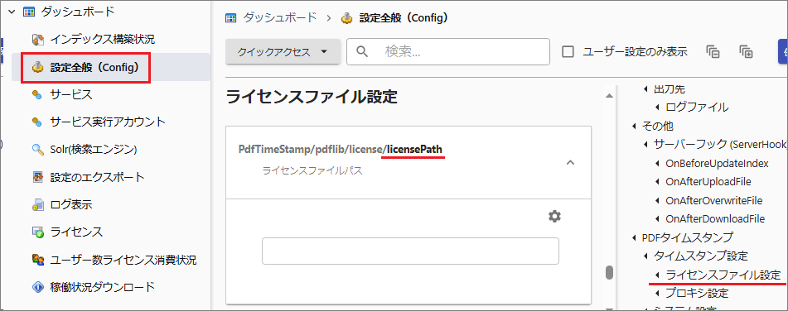The width and height of the screenshot is (788, 311).
Task: Click the インデックス構築状況 icon
Action: coord(38,39)
